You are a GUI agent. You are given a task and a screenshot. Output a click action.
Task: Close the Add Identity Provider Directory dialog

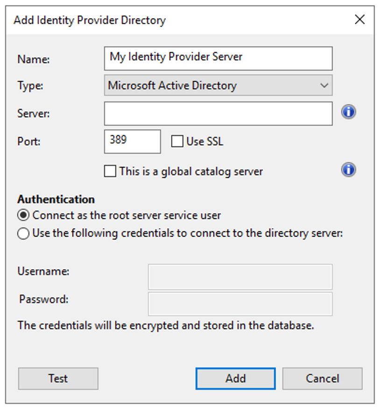click(x=360, y=20)
